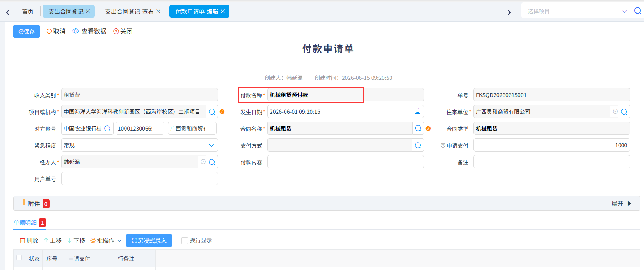Click the search icon beside 选择项目
Screen dimensions: 644x270
637,11
